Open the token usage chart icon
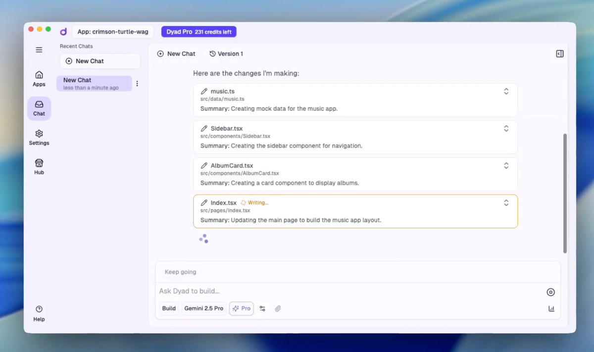Image resolution: width=594 pixels, height=352 pixels. (x=551, y=308)
